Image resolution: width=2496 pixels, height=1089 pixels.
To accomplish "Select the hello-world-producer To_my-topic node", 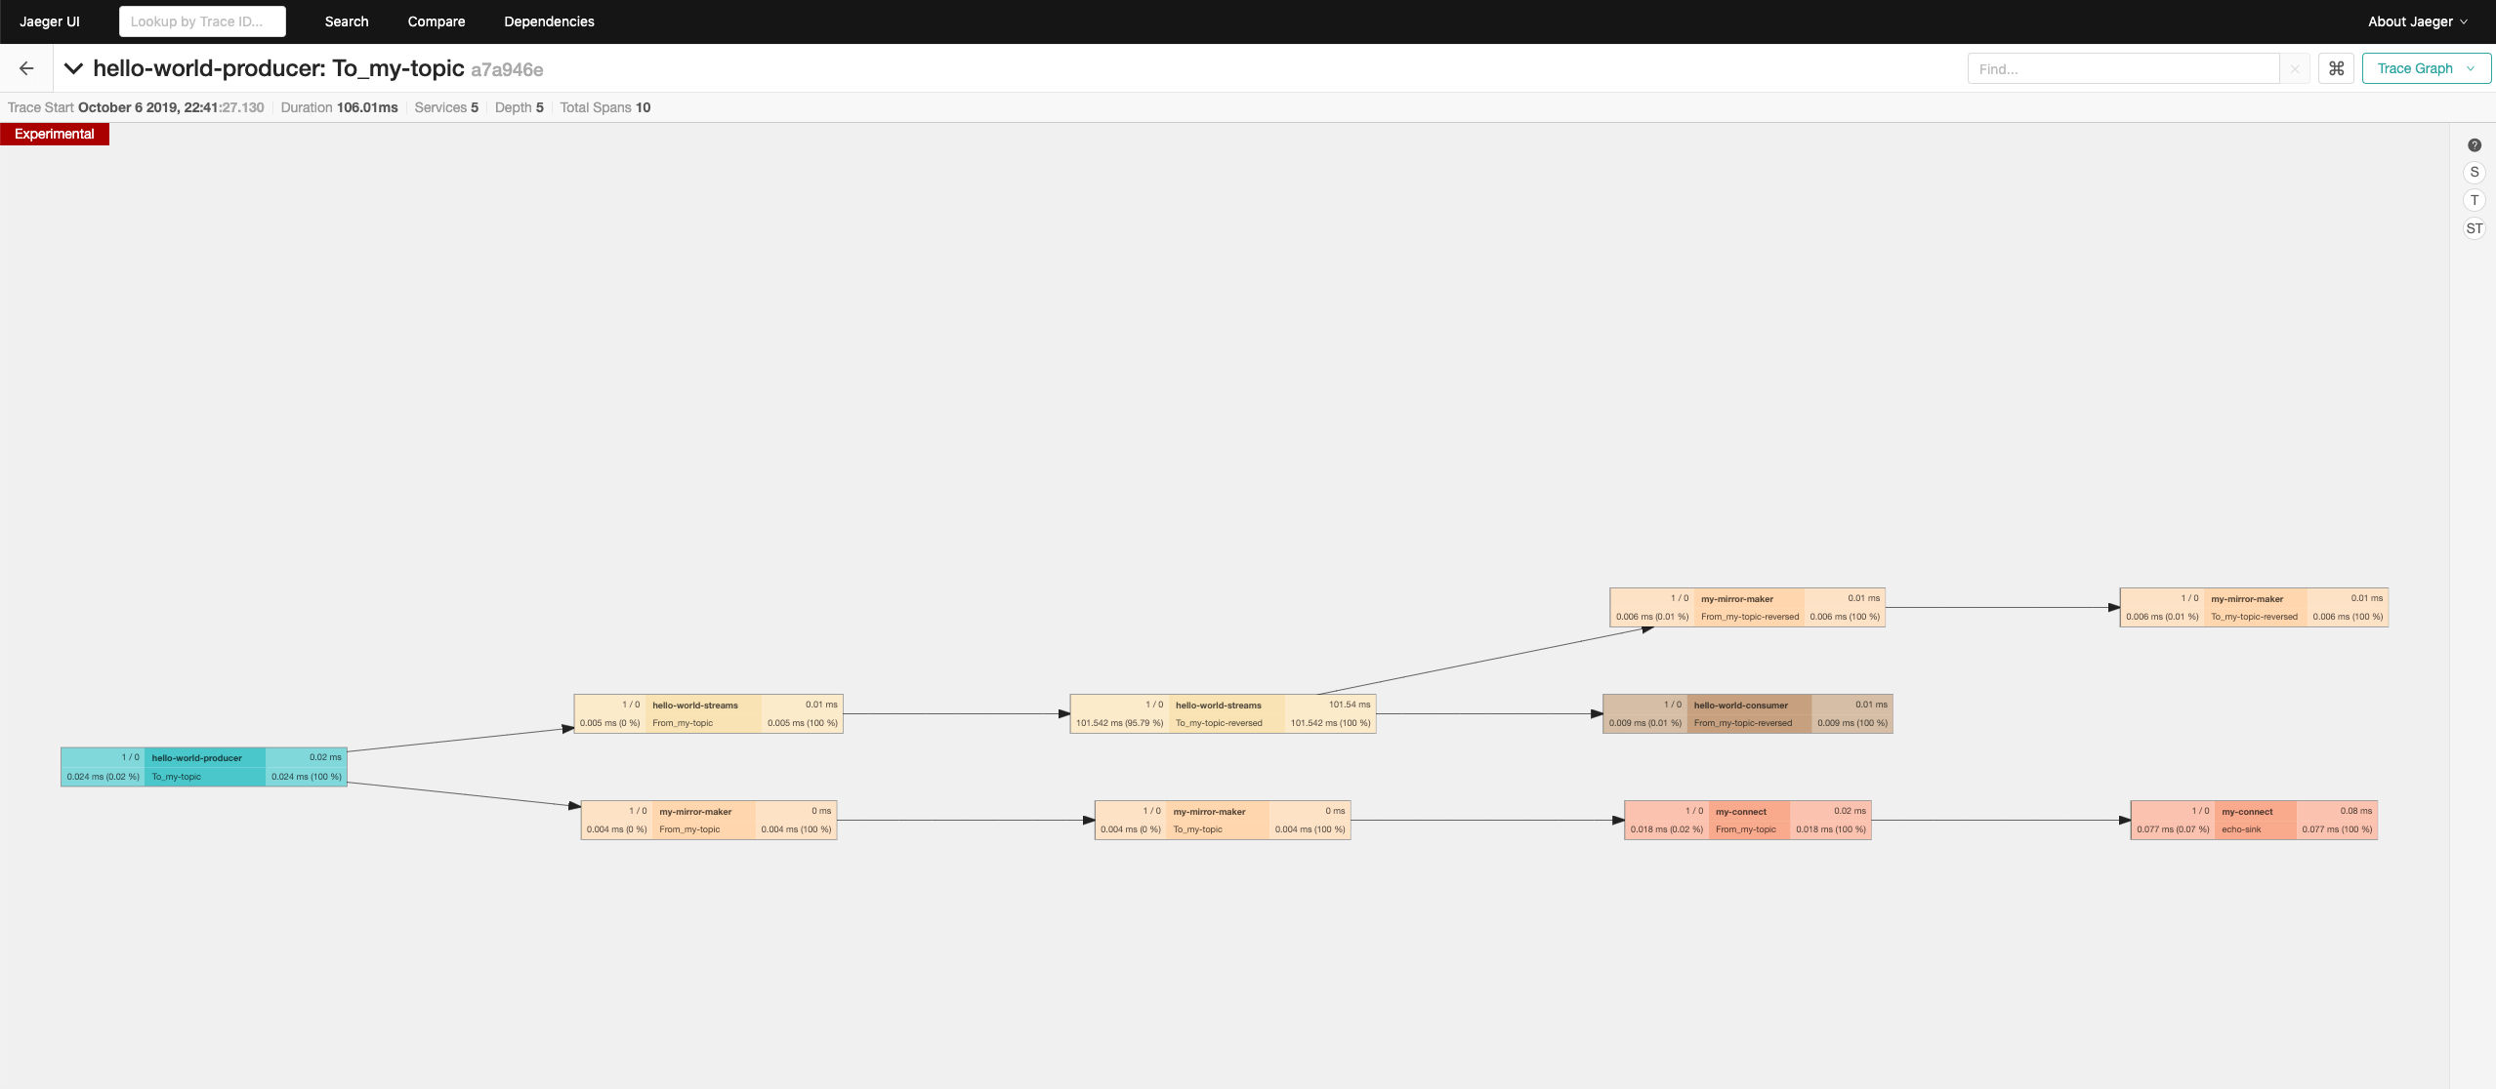I will [204, 767].
